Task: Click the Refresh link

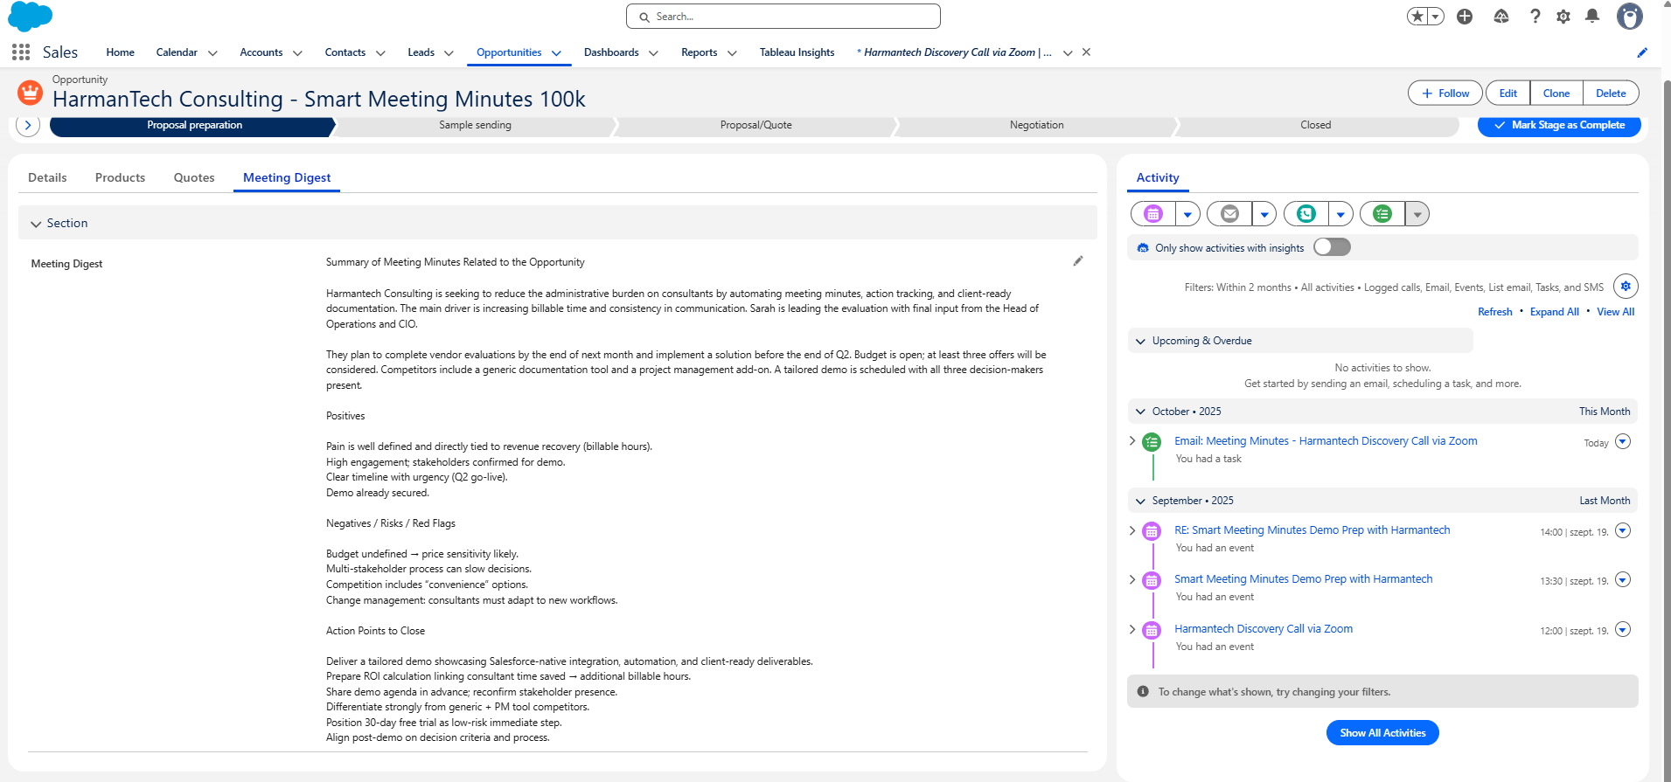Action: pyautogui.click(x=1494, y=312)
